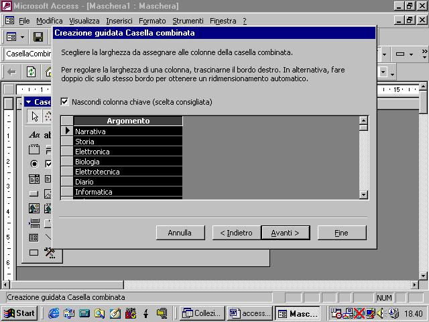Screen dimensions: 429x322
Task: Switch to the Collezi... taskbar window
Action: (202, 313)
